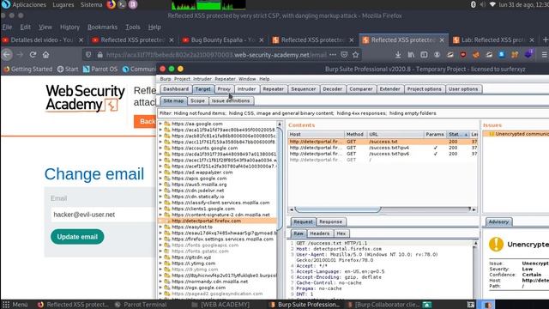
Task: Open the Burp Intruder tab
Action: 246,89
